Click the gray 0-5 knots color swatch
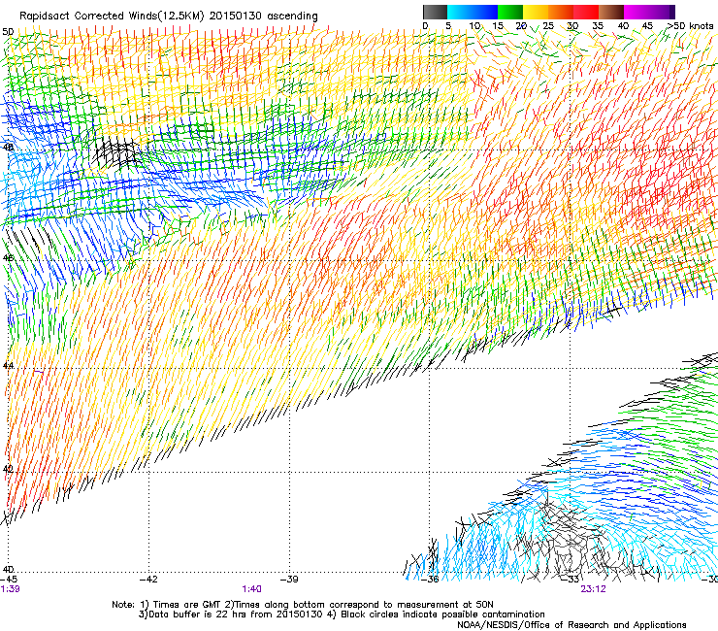The image size is (718, 631). pyautogui.click(x=435, y=12)
